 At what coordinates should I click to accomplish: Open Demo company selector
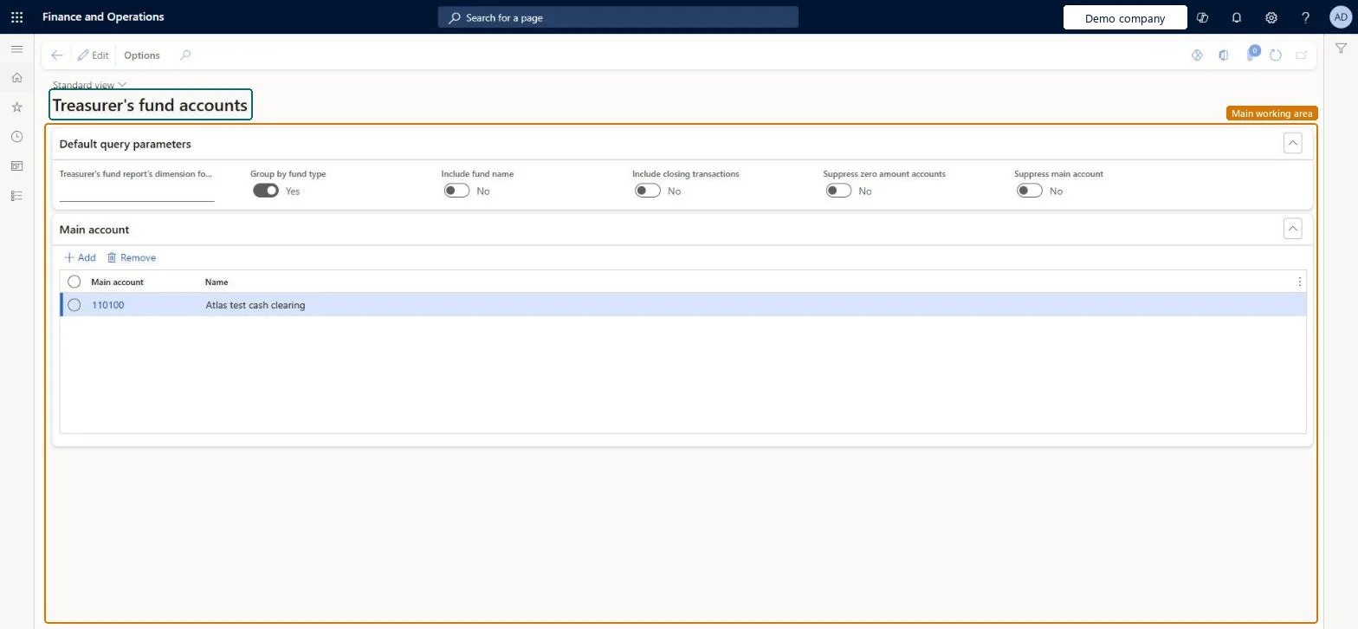point(1125,18)
